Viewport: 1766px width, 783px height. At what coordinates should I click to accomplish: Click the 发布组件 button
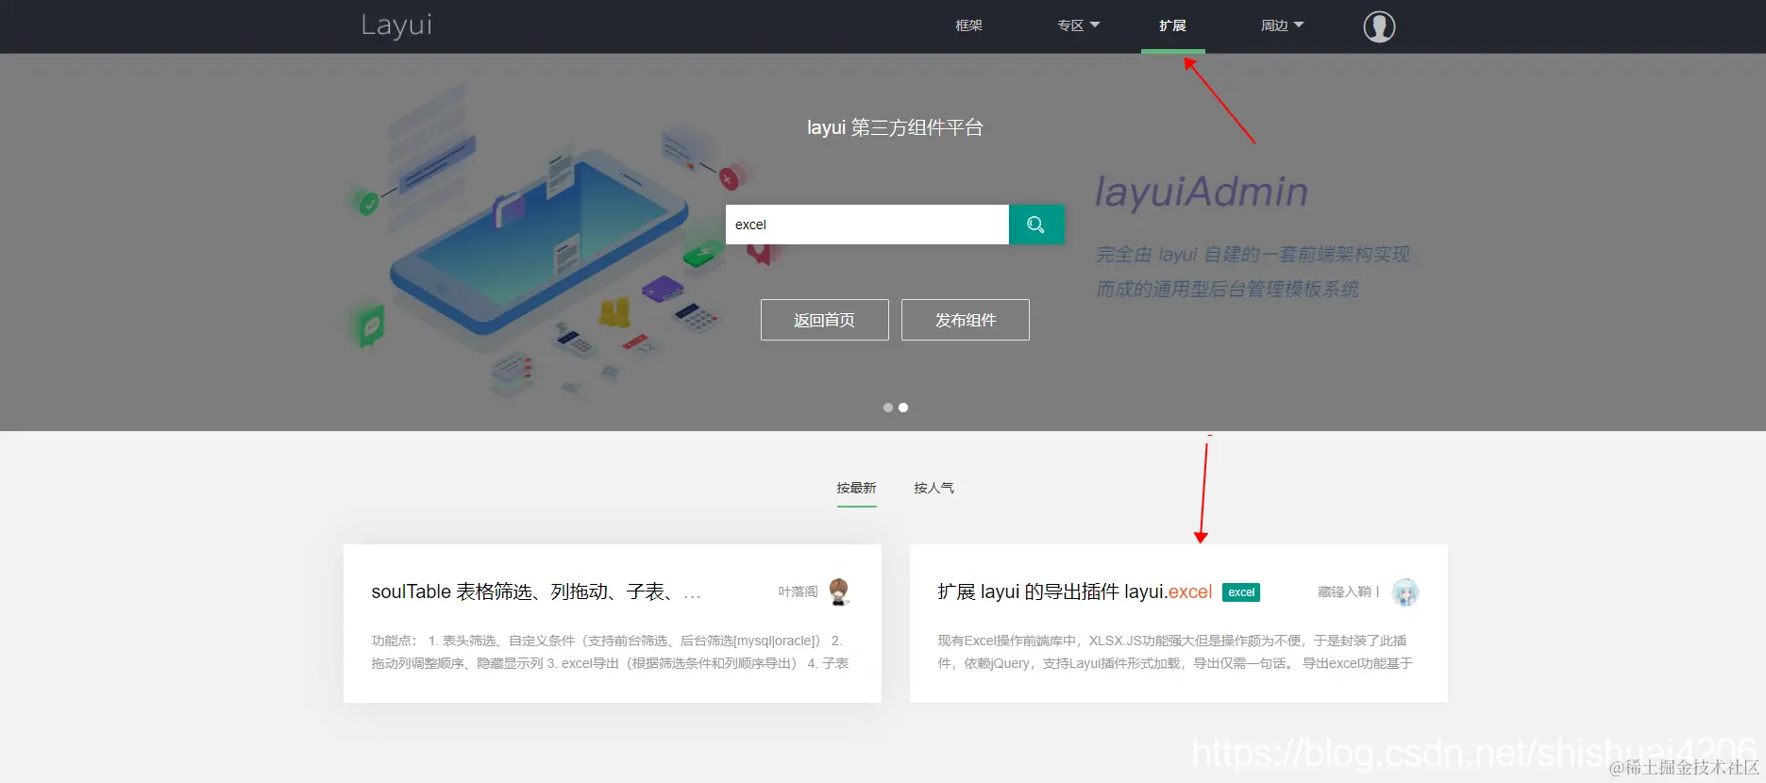tap(965, 320)
